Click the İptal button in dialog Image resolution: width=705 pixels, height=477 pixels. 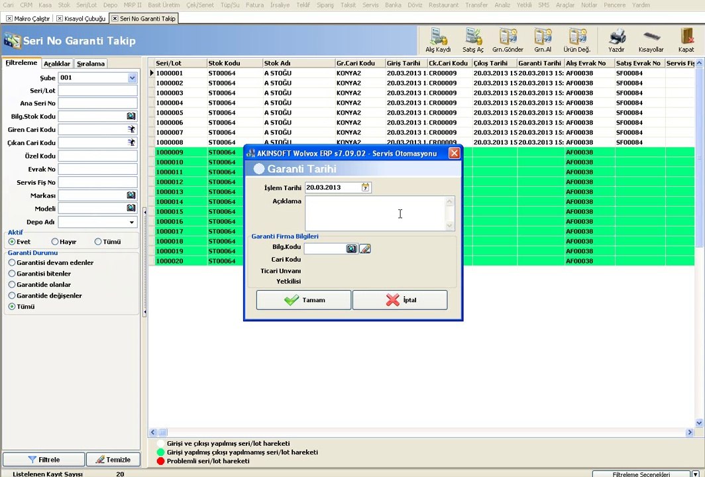(400, 300)
